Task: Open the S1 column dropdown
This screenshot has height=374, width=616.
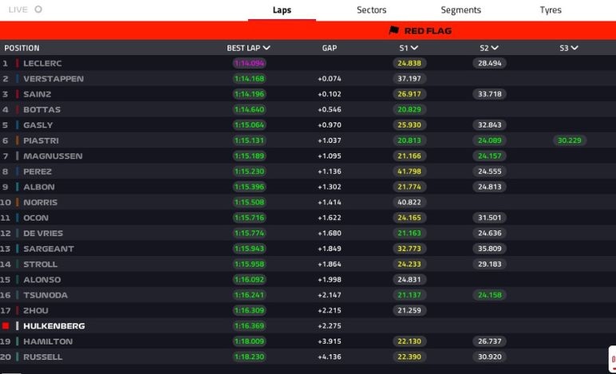Action: pyautogui.click(x=413, y=48)
